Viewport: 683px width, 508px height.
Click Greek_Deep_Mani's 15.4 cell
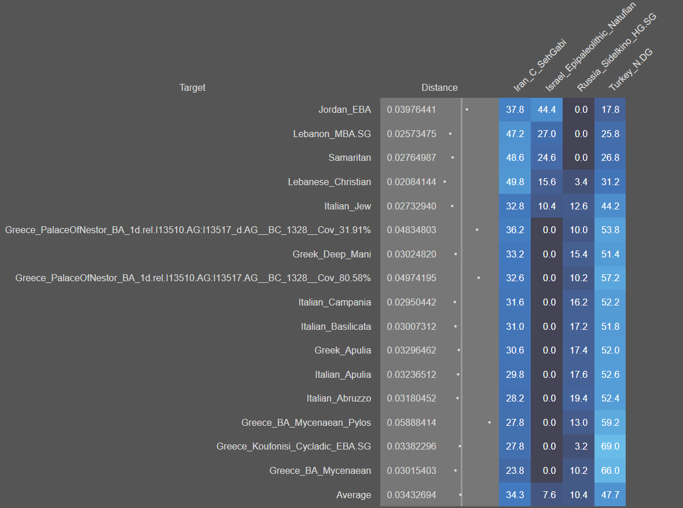click(578, 254)
